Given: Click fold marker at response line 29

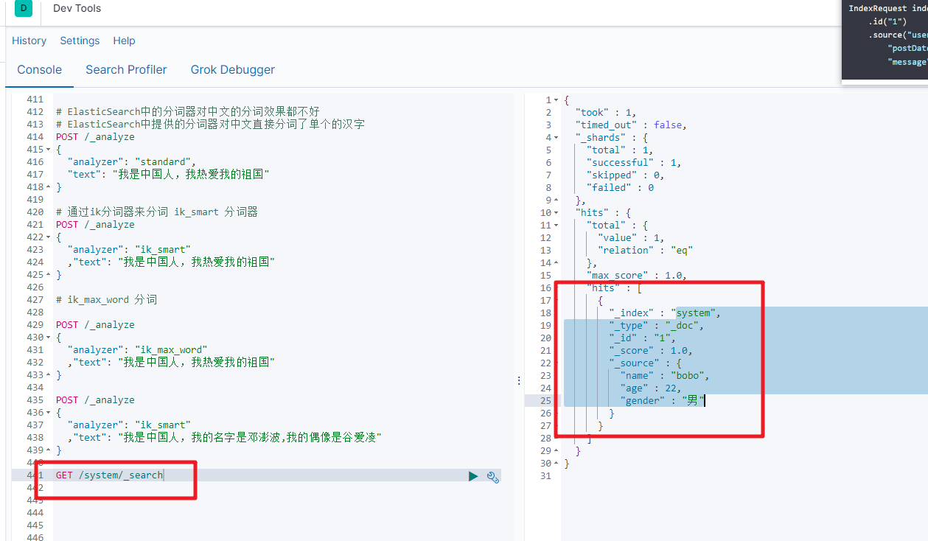Looking at the screenshot, I should click(x=557, y=450).
